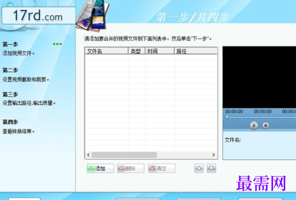Click the green dots indicator beside 第一步
296x200 pixels.
(x=57, y=44)
